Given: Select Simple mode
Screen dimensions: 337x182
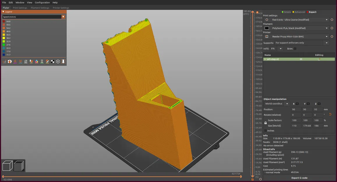Looking at the screenshot, I should (286, 12).
